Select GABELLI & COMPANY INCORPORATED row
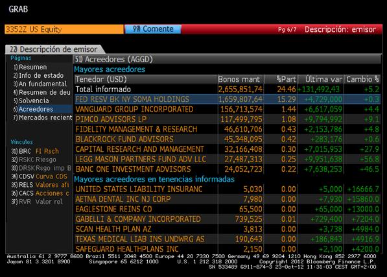The image size is (387, 277). point(227,219)
